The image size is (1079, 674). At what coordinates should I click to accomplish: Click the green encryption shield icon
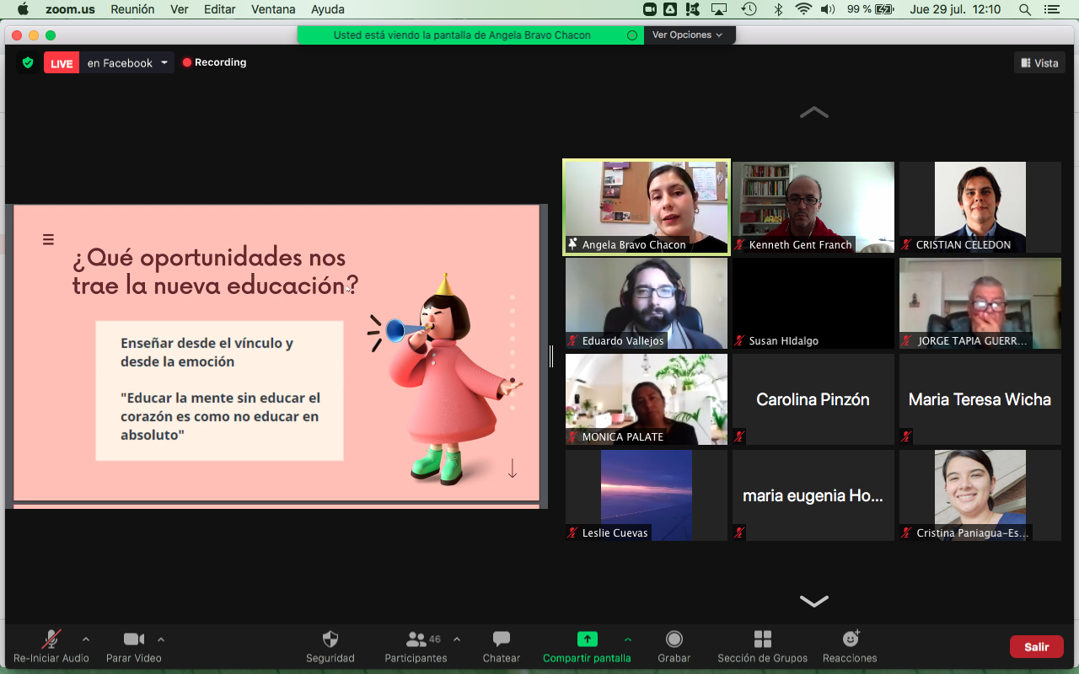(28, 62)
